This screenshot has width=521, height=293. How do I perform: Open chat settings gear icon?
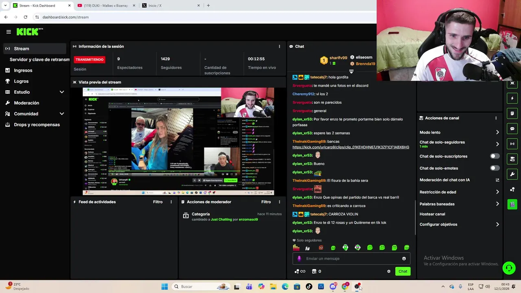coord(389,271)
